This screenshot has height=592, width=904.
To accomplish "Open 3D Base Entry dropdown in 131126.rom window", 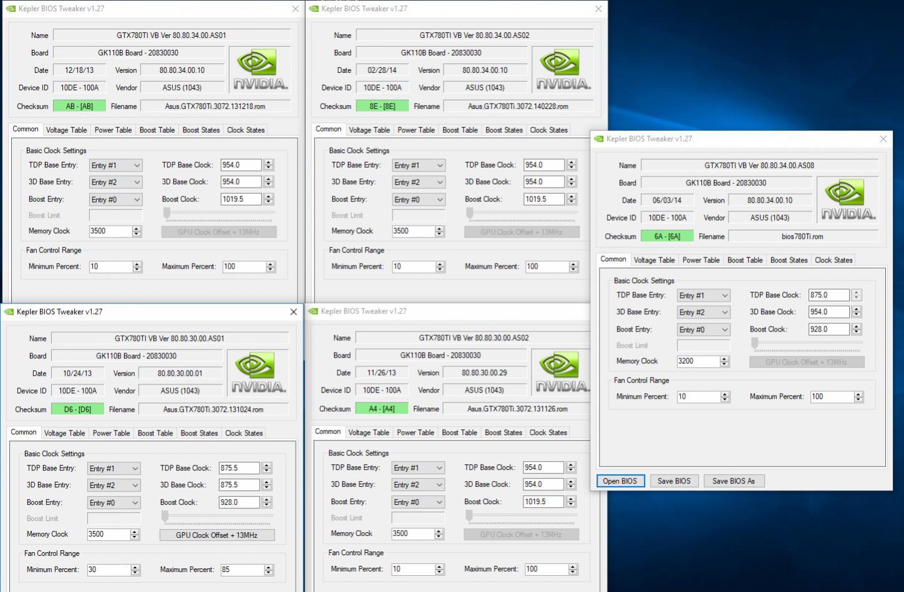I will coord(418,484).
